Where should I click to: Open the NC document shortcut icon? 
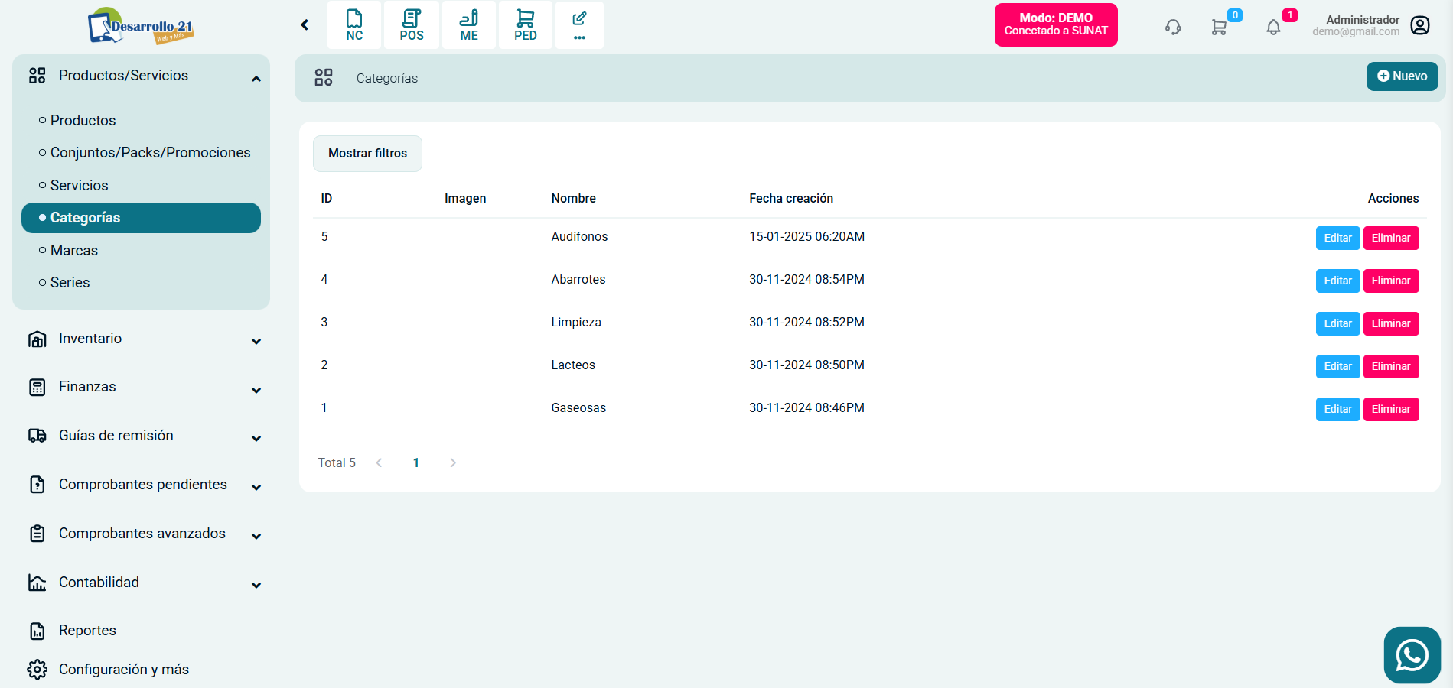click(354, 25)
